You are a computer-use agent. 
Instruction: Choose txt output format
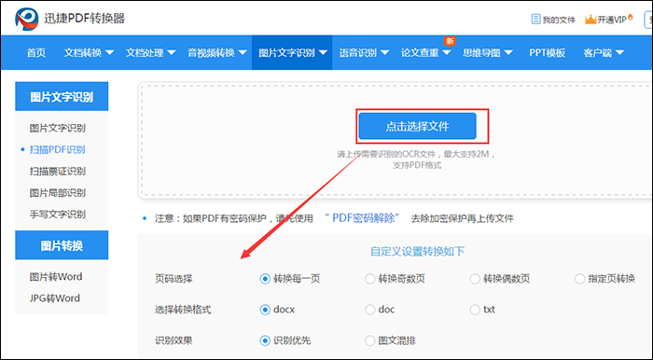[x=475, y=310]
